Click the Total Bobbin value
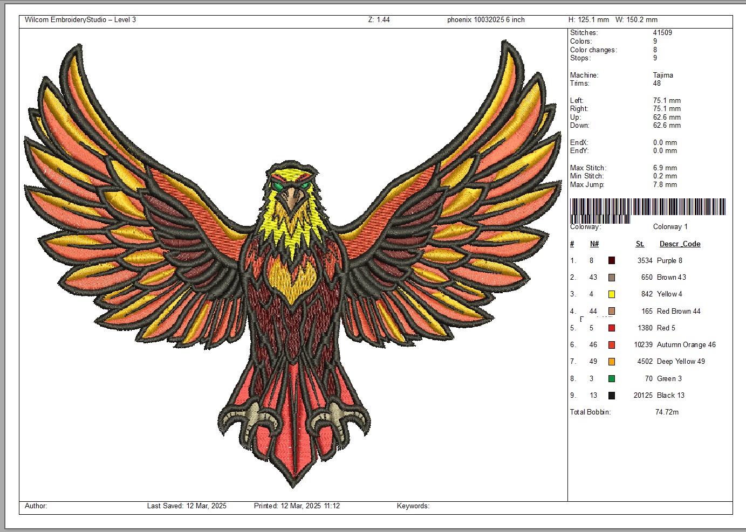The height and width of the screenshot is (532, 746). tap(667, 412)
